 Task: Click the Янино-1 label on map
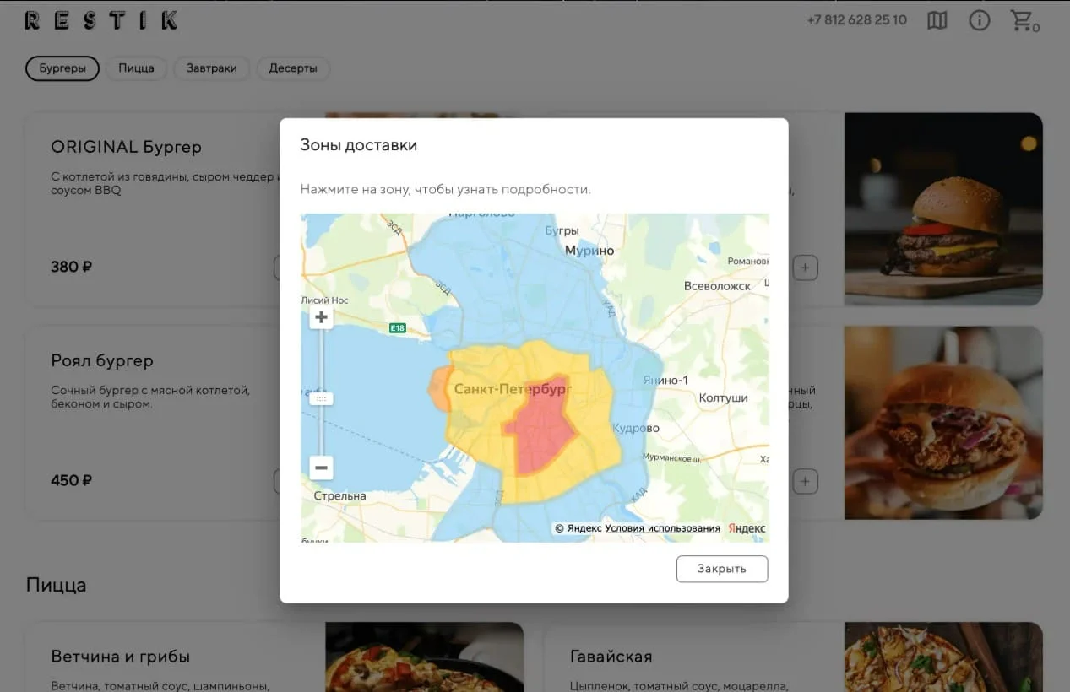(665, 381)
